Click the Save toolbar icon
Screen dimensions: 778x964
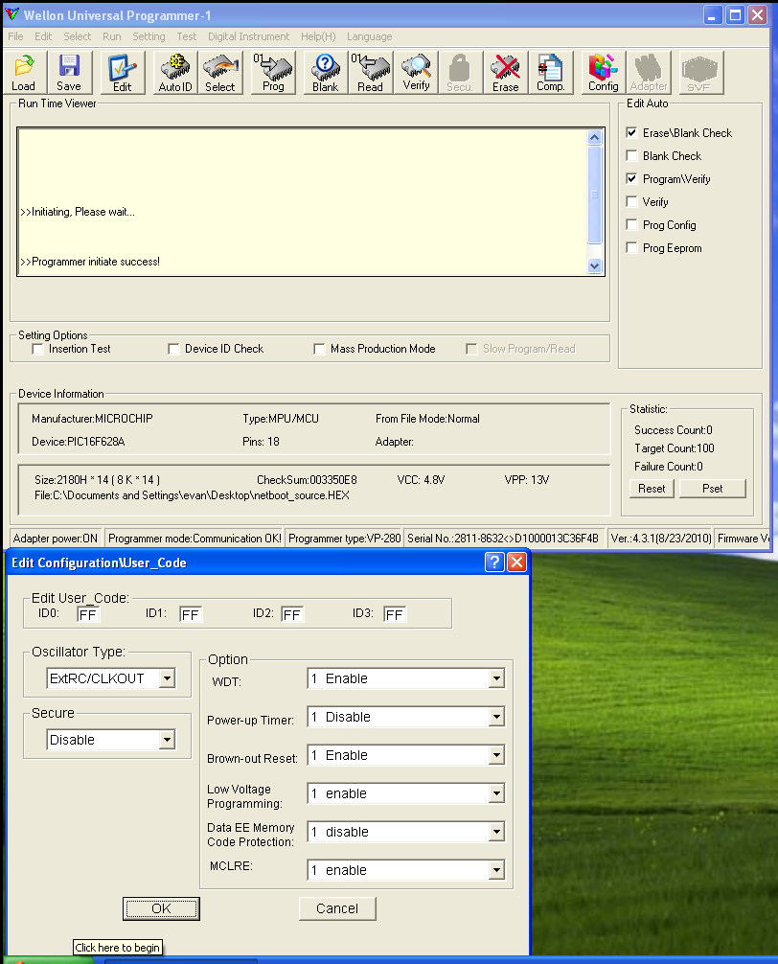click(x=69, y=73)
